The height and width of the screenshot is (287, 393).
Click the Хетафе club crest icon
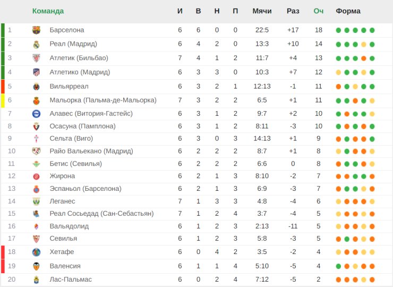pyautogui.click(x=36, y=252)
